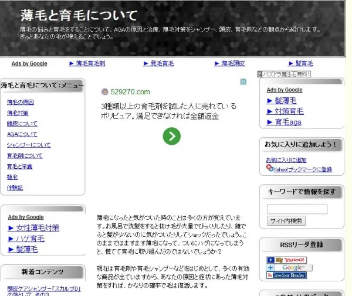Click the 髪薄毛 ad link in right sidebar

(x=282, y=101)
